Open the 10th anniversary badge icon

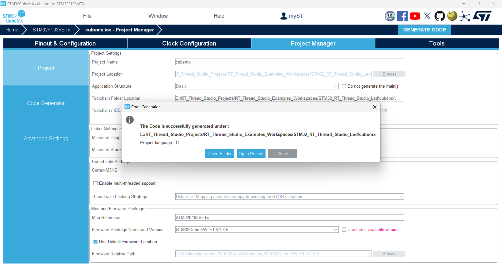pyautogui.click(x=390, y=16)
